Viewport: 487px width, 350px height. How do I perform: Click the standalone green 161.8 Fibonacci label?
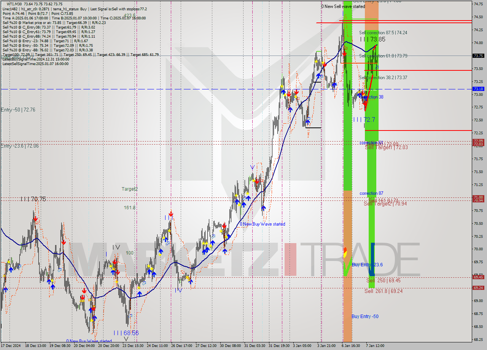click(x=129, y=208)
